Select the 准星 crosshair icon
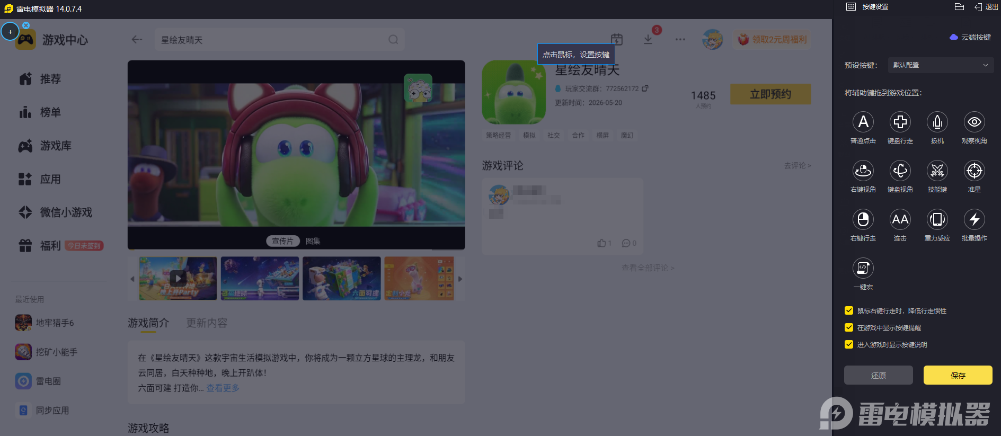The width and height of the screenshot is (1001, 436). [975, 171]
